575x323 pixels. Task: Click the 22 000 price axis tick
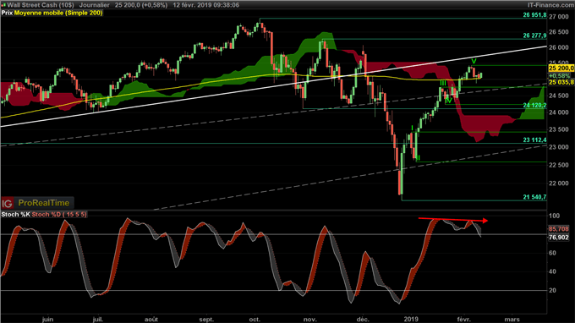point(558,183)
